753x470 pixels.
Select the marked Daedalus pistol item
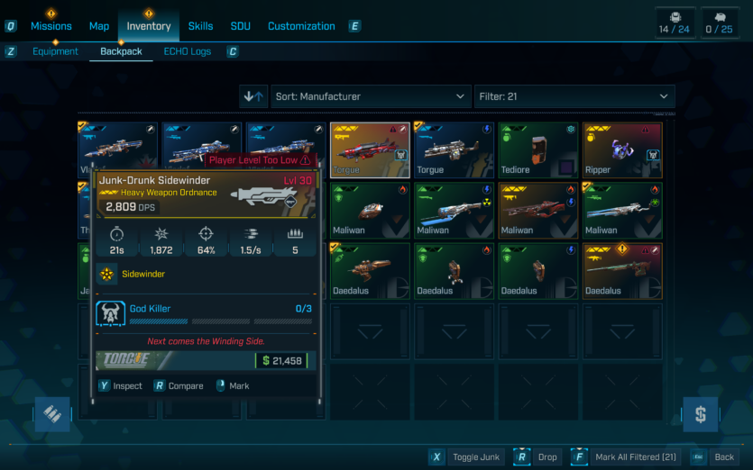pos(370,271)
